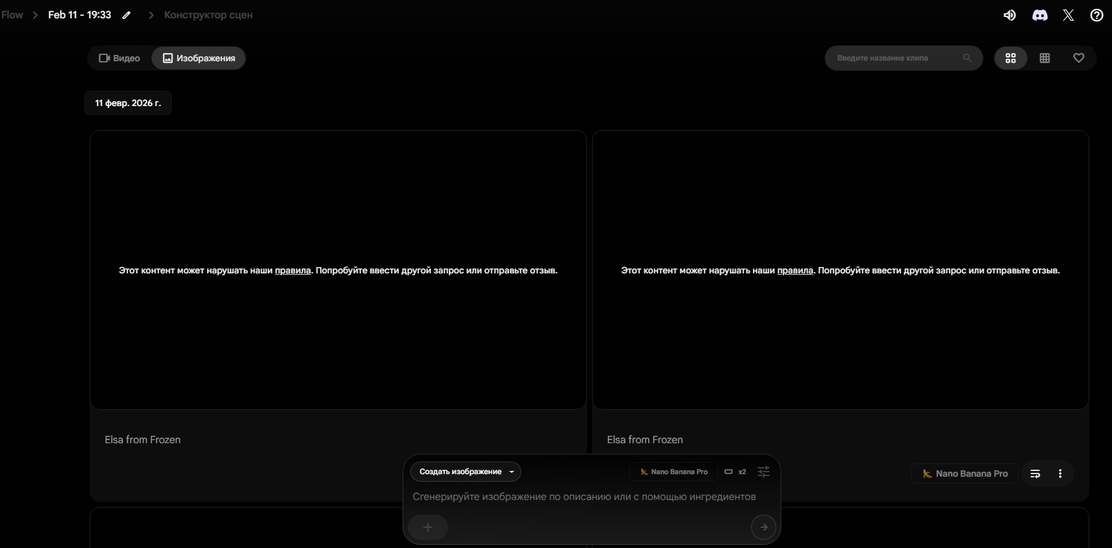
Task: Open the aspect ratio x2 outputs selector
Action: pyautogui.click(x=735, y=472)
